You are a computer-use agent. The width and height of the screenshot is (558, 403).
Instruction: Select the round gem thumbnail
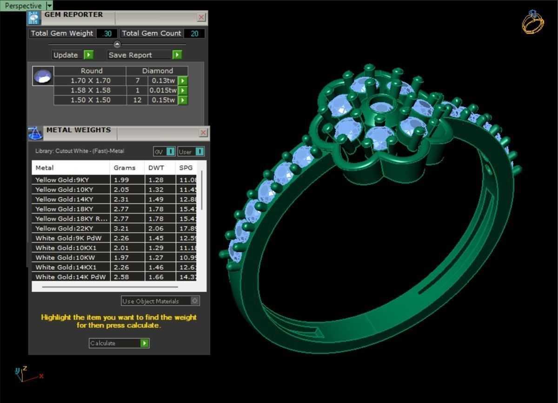pos(43,76)
